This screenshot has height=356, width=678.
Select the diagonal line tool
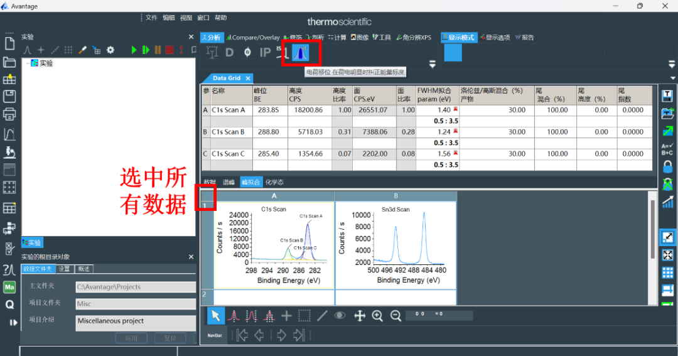(322, 316)
